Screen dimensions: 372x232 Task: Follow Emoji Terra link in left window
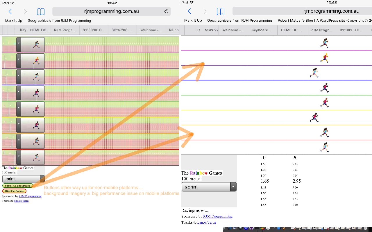coord(22,201)
